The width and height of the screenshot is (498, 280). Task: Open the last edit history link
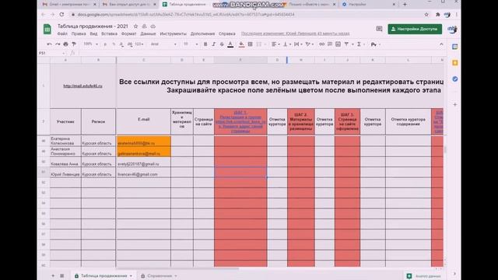(295, 33)
